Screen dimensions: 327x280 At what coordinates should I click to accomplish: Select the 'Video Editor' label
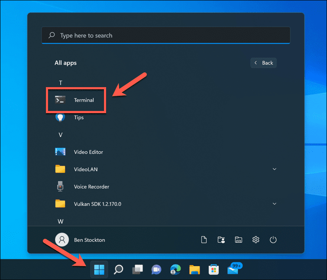click(x=88, y=152)
